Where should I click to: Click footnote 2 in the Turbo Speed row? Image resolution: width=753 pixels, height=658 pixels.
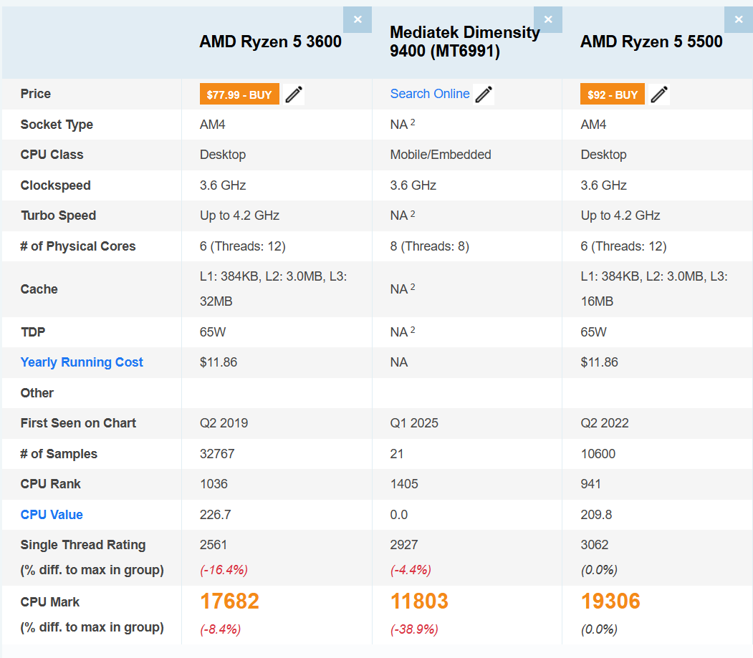point(413,213)
